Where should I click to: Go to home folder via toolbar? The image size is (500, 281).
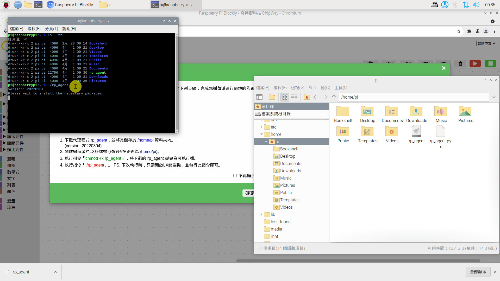(x=307, y=97)
